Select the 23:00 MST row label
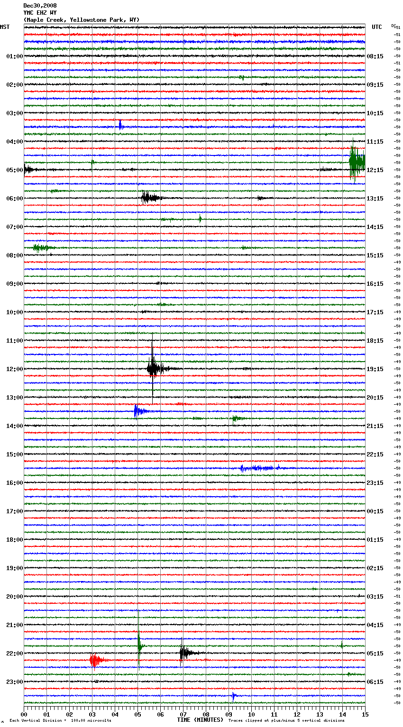The image size is (403, 727). click(14, 682)
